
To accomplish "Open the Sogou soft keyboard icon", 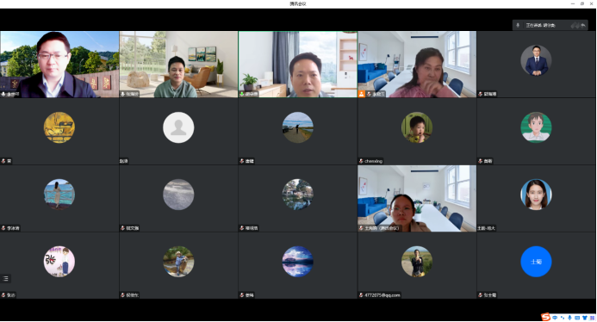I will pos(577,318).
